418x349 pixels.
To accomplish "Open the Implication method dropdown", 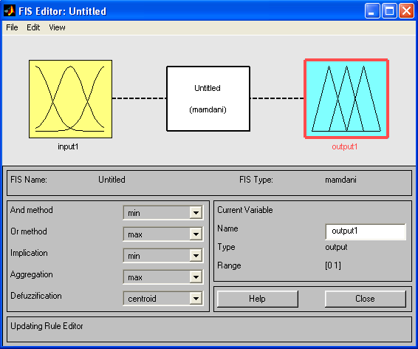I will 163,256.
